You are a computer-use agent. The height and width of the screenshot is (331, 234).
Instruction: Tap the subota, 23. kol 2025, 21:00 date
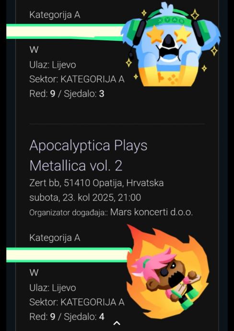(85, 198)
